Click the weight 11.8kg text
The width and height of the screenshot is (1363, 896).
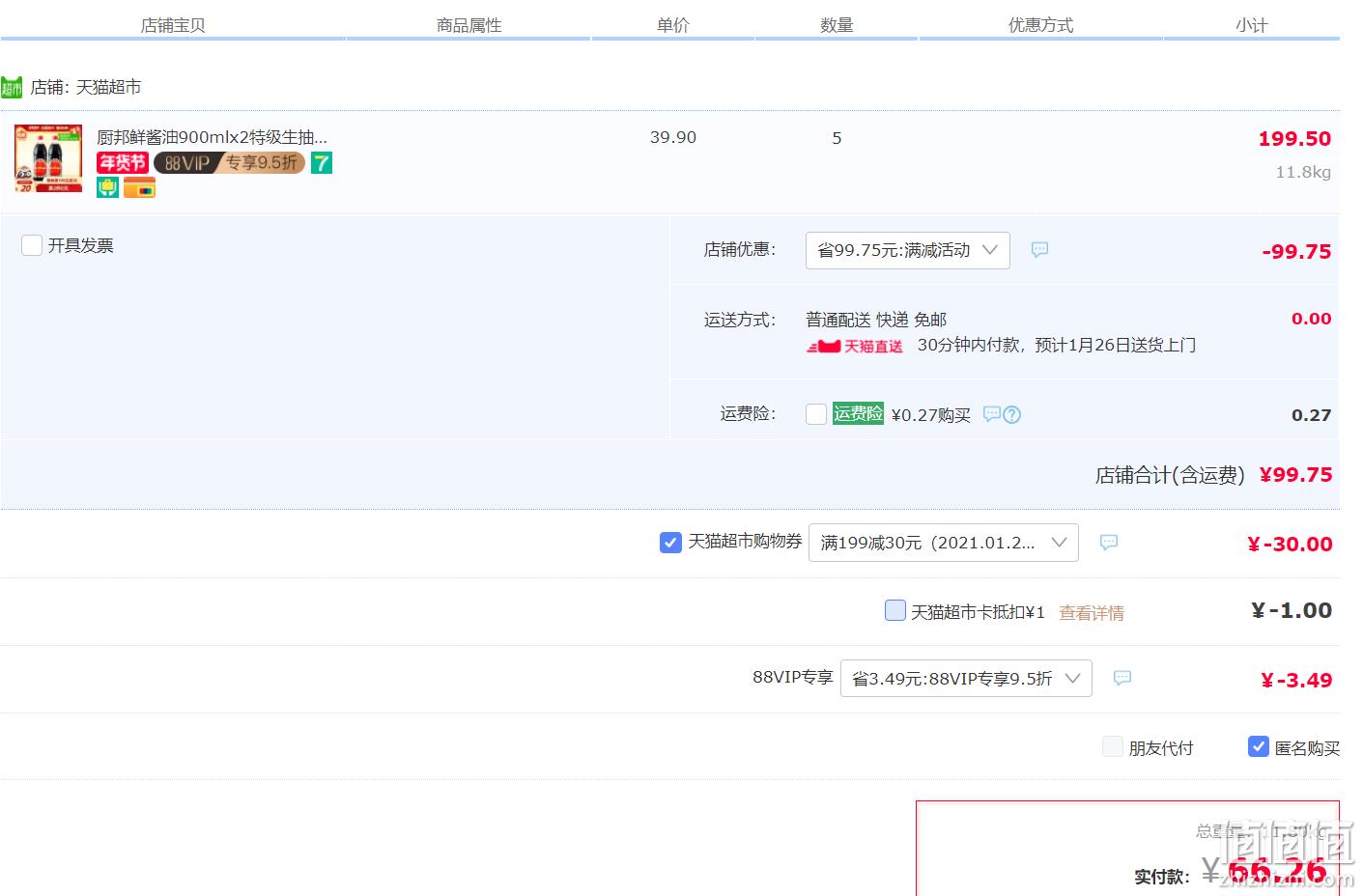(1303, 172)
